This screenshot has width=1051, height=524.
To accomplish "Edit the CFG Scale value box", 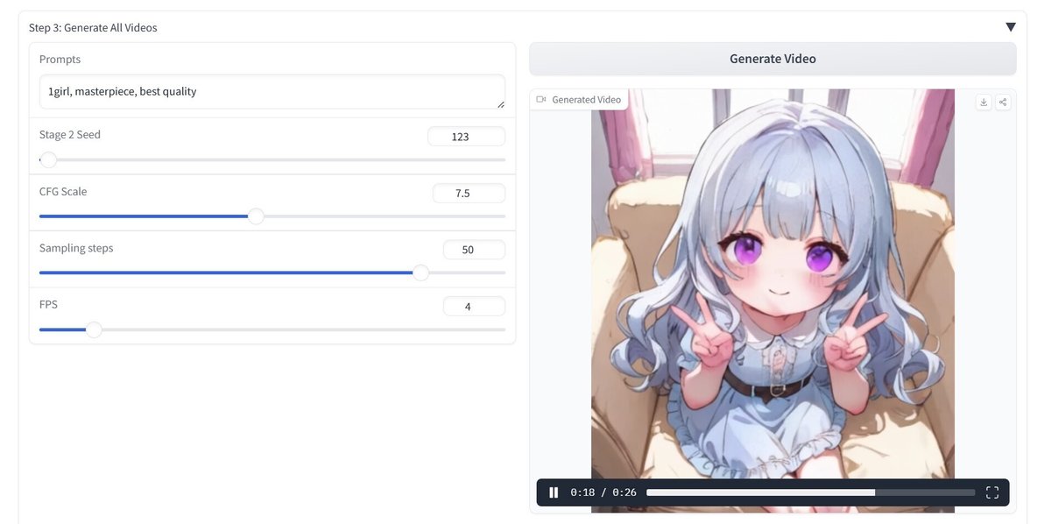I will [469, 193].
